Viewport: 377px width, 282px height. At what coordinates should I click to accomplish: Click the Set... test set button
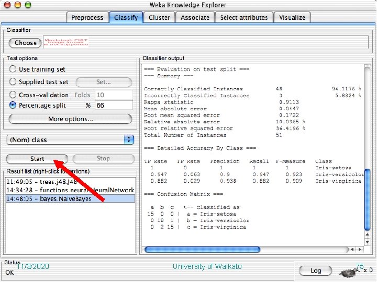(104, 82)
